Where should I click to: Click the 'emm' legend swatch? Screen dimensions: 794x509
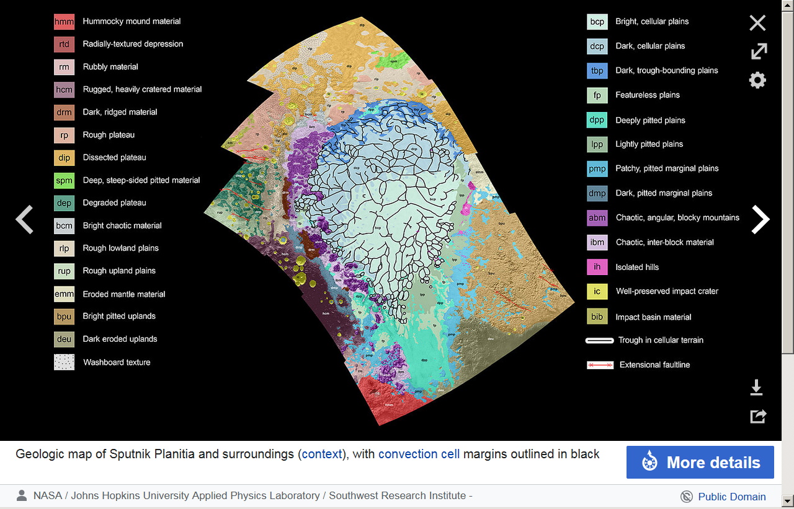[x=64, y=294]
